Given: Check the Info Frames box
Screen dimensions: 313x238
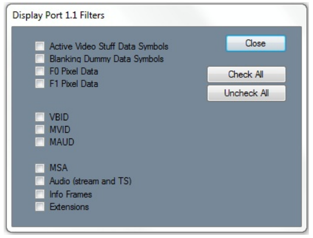Looking at the screenshot, I should (40, 194).
